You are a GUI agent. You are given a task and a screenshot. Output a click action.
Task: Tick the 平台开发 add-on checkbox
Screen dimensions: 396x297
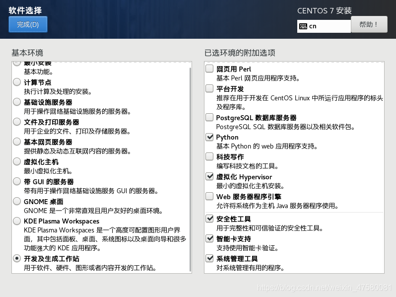pos(209,88)
